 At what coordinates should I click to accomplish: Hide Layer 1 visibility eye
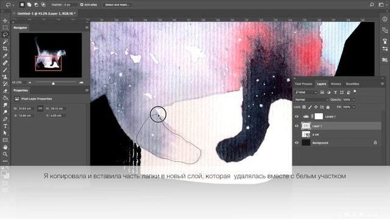(297, 126)
